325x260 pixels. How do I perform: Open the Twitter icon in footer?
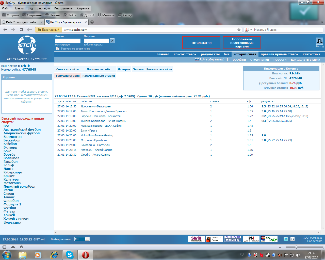tap(286, 239)
